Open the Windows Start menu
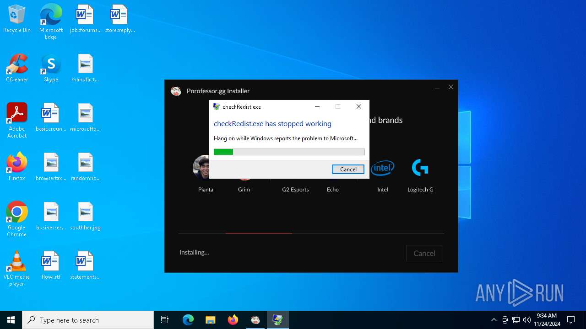 (x=11, y=320)
